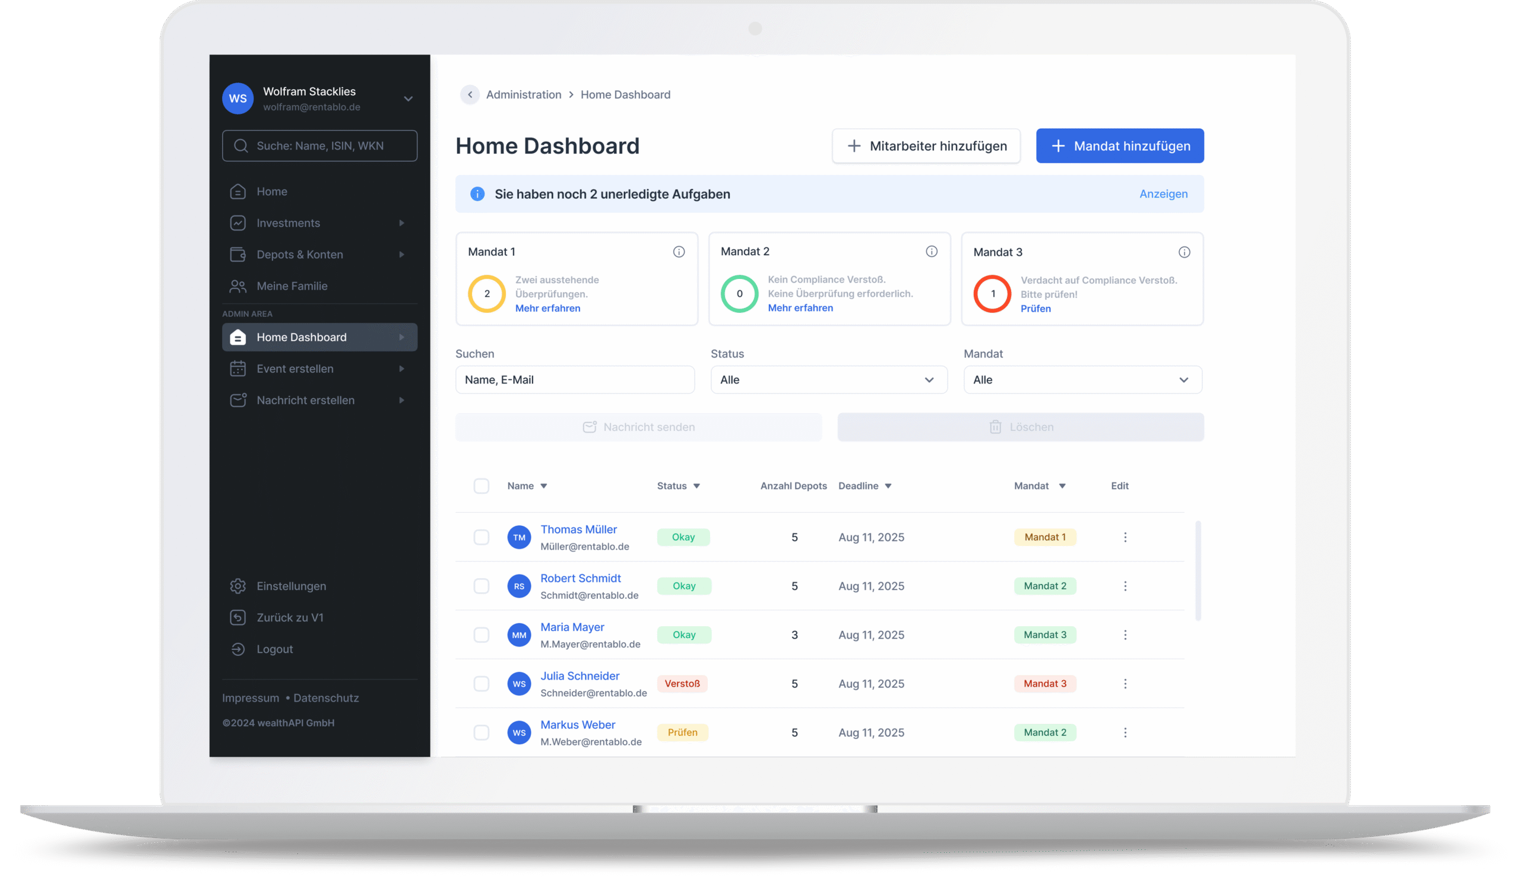This screenshot has width=1520, height=879.
Task: Click the Mandat 1 info icon
Action: 679,252
